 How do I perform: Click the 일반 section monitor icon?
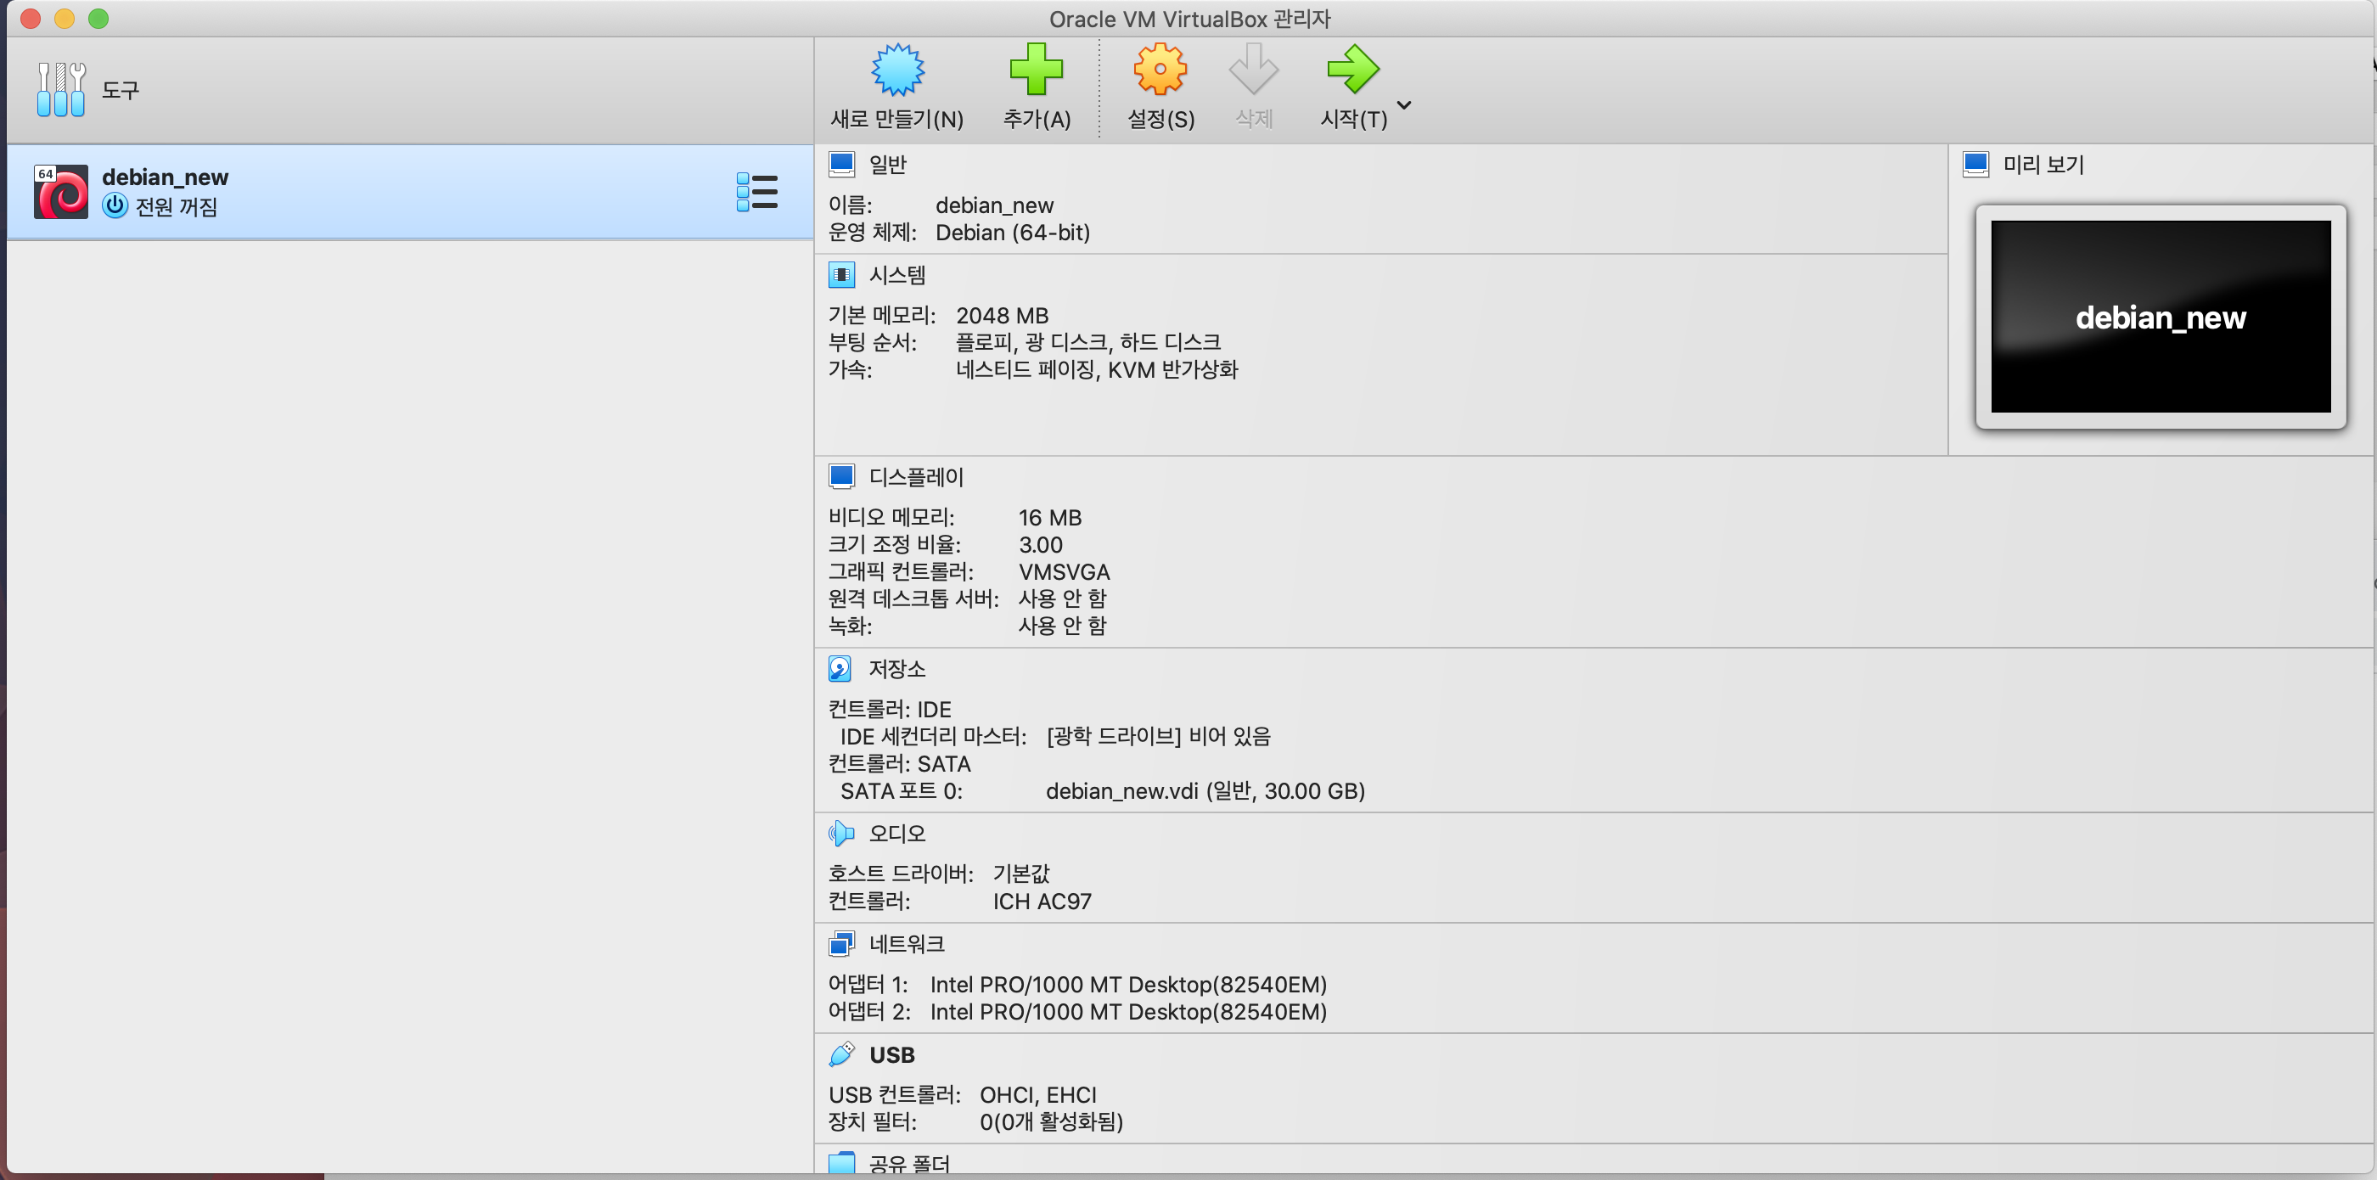841,164
